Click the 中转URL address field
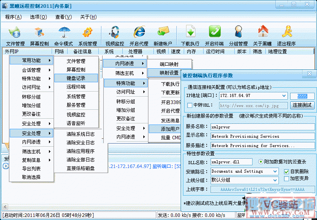Viewport: 317px width, 220px height. pos(253,106)
